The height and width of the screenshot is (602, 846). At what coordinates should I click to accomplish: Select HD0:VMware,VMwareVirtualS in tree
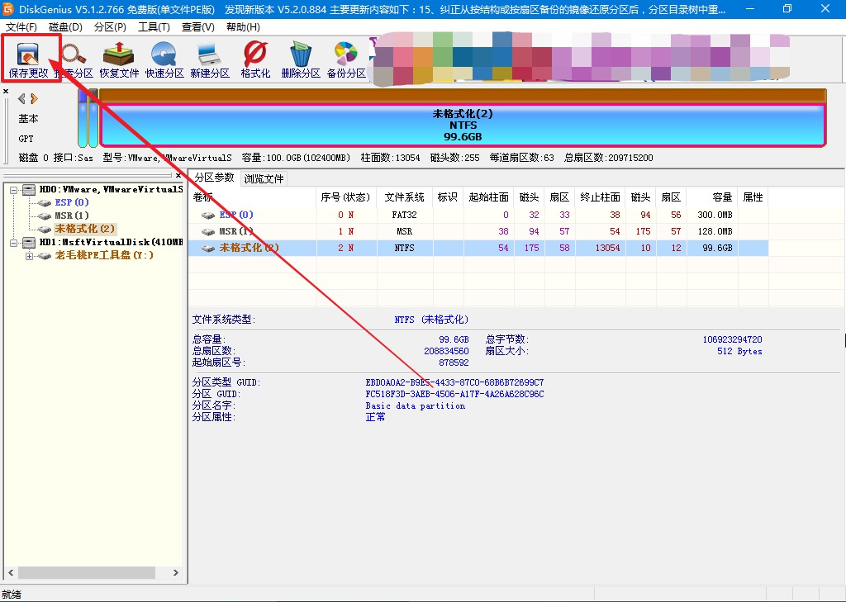[111, 189]
